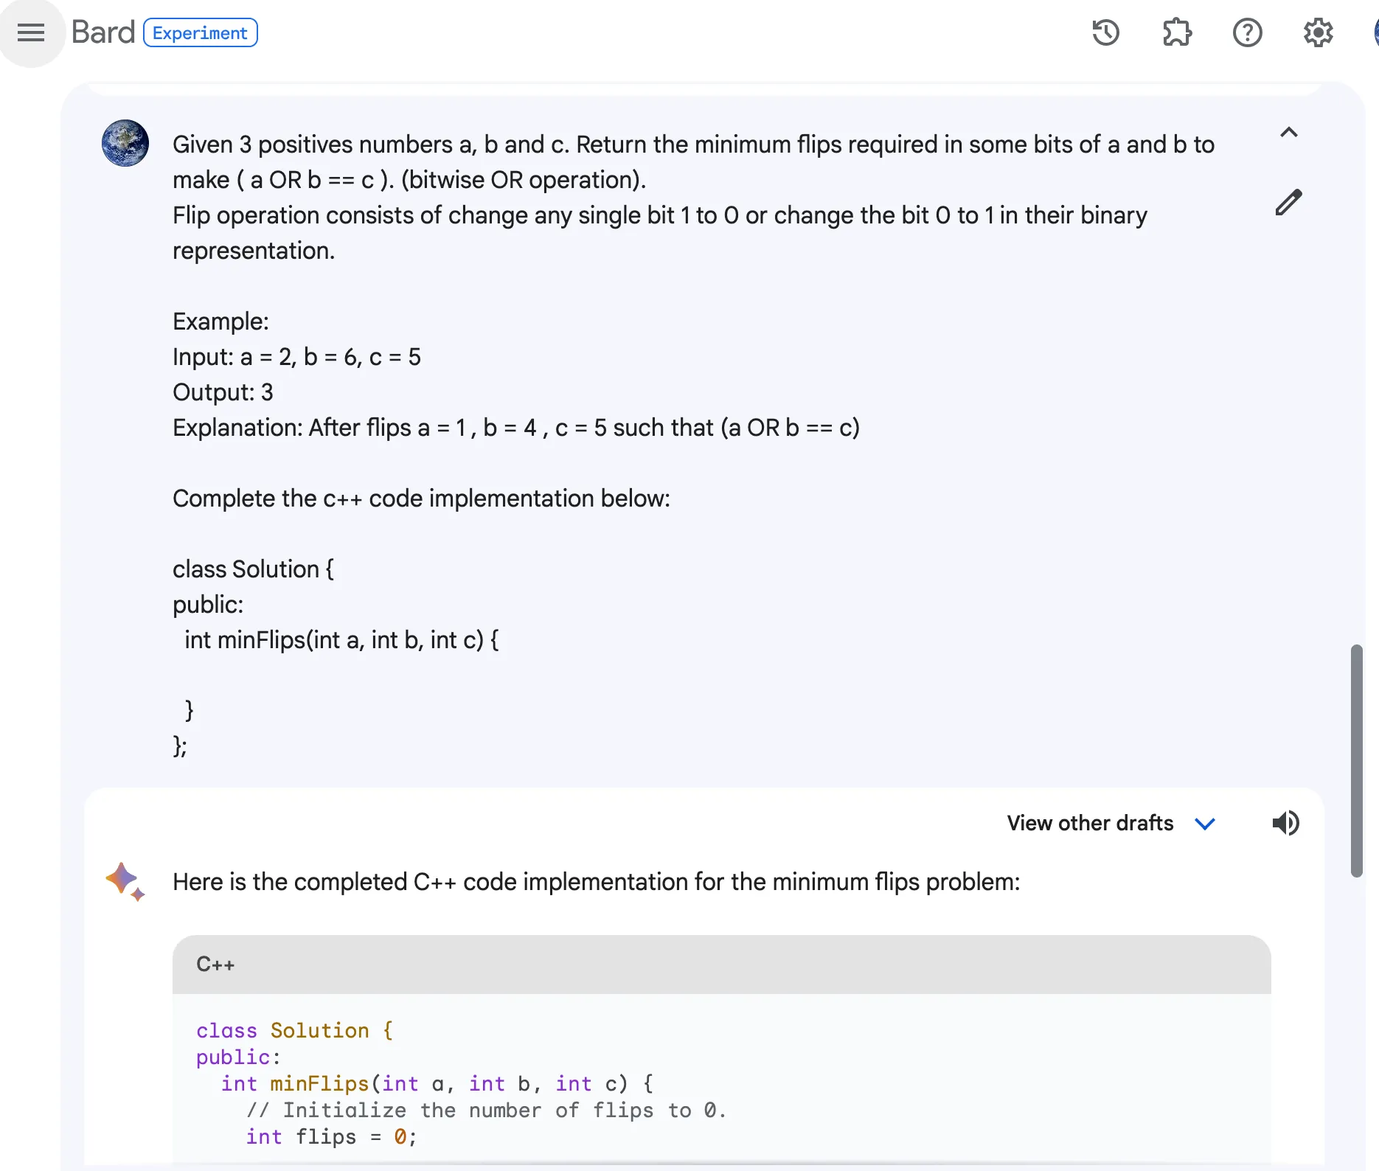
Task: Click the Experiment badge
Action: (x=200, y=33)
